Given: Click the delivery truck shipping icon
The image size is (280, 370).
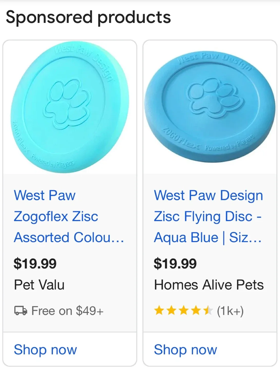Looking at the screenshot, I should point(21,311).
